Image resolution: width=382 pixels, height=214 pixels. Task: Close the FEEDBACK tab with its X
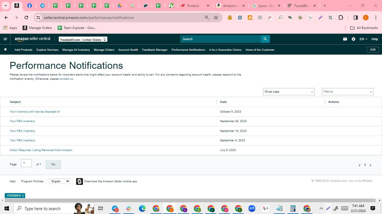click(x=23, y=196)
